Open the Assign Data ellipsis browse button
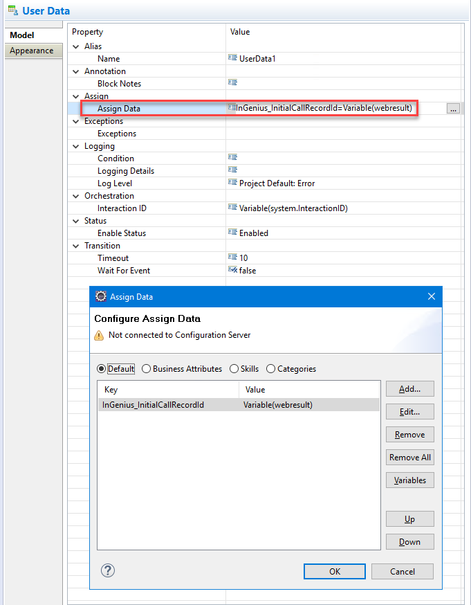471x605 pixels. pyautogui.click(x=453, y=109)
